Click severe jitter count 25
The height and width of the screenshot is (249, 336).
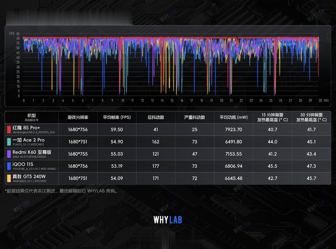click(x=195, y=129)
